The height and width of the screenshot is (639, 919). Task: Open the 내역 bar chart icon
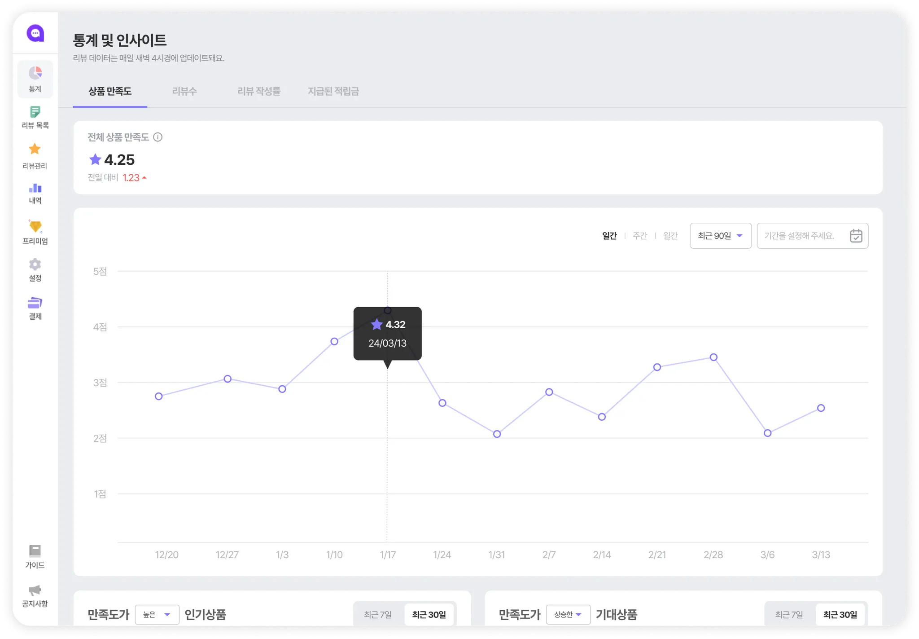(x=35, y=189)
